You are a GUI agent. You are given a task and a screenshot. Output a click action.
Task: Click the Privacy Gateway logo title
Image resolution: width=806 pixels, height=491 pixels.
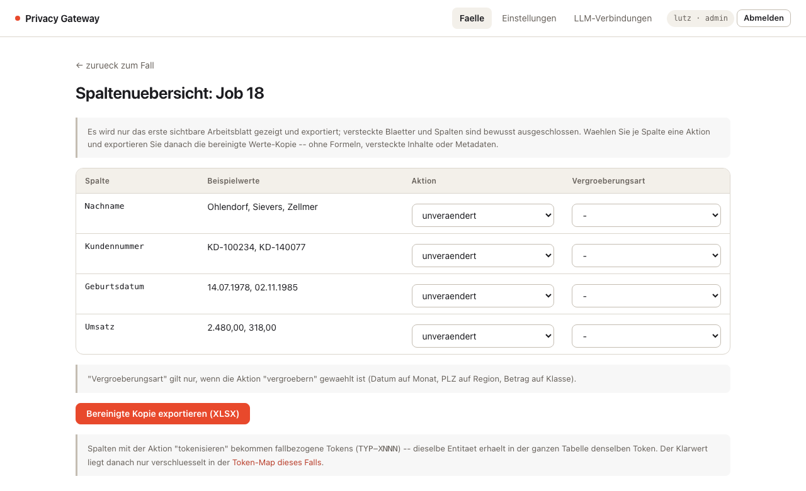pyautogui.click(x=62, y=19)
